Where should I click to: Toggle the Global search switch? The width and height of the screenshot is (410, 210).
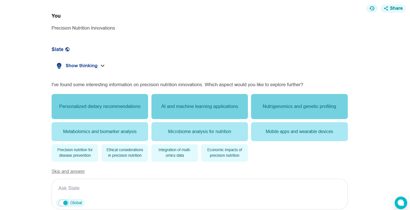pyautogui.click(x=64, y=203)
